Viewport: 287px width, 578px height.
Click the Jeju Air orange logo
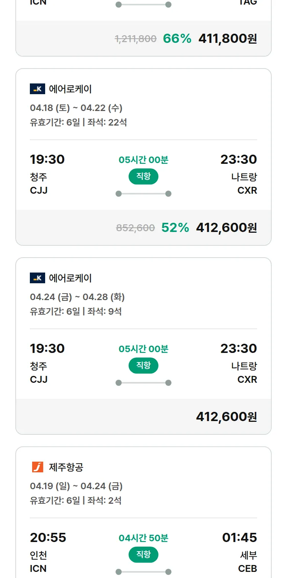pyautogui.click(x=38, y=467)
